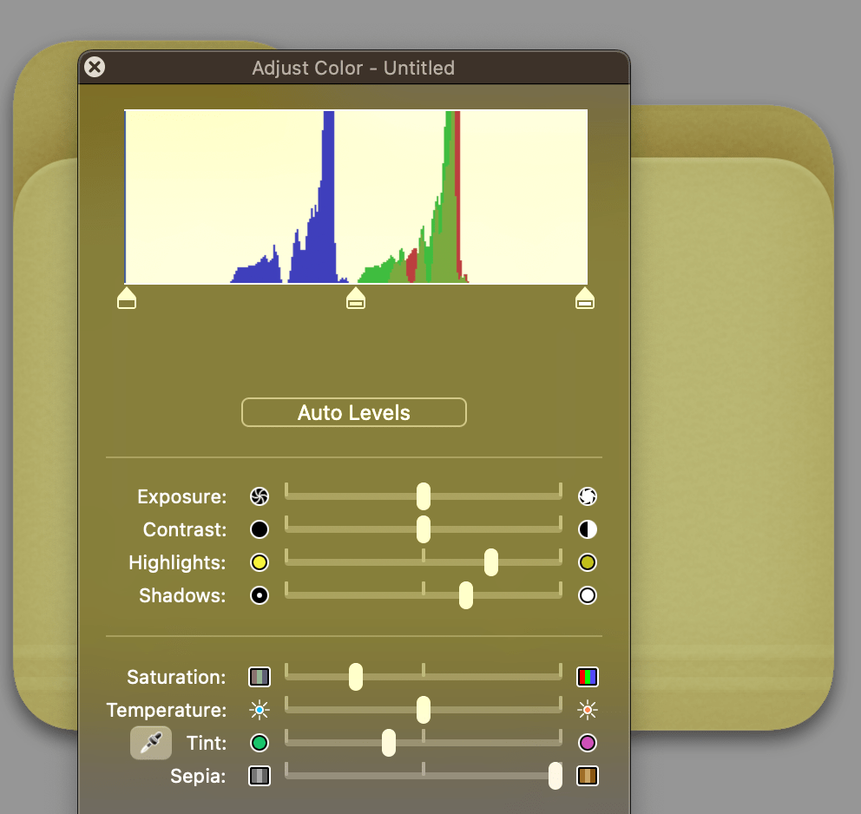Close the Adjust Color panel
861x814 pixels.
(95, 67)
